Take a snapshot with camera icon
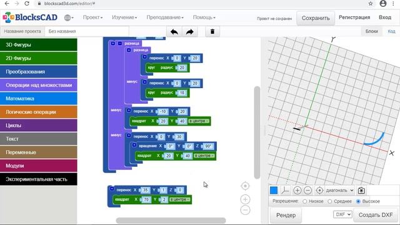400x225 pixels. (x=361, y=190)
